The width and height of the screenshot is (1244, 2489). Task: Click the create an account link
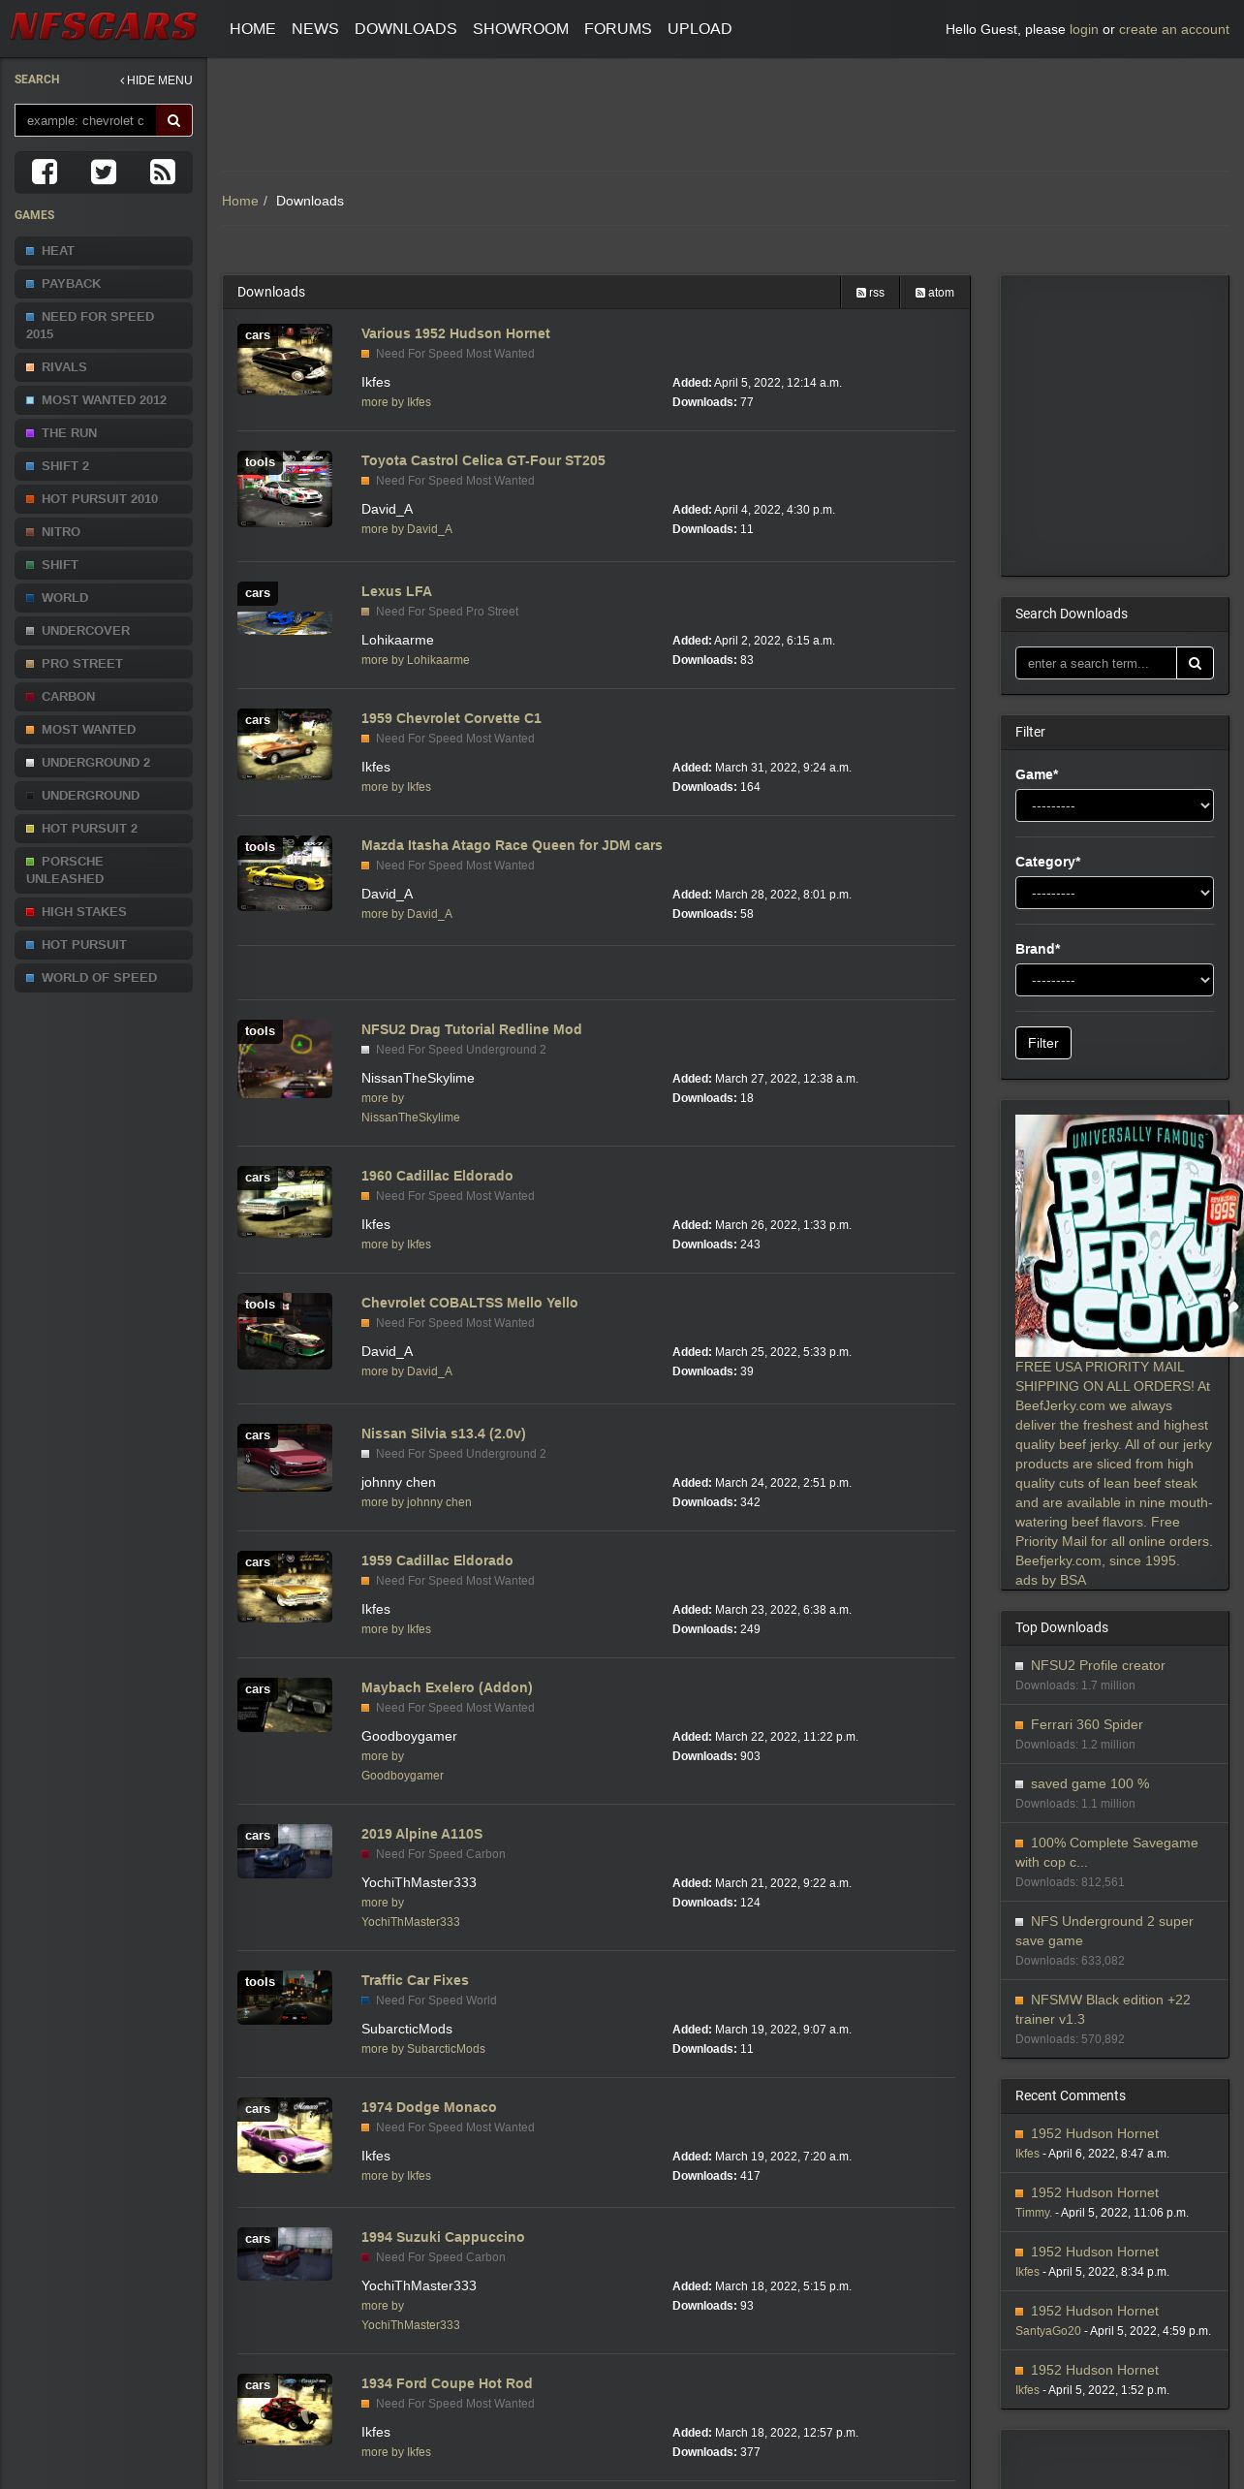pos(1173,30)
